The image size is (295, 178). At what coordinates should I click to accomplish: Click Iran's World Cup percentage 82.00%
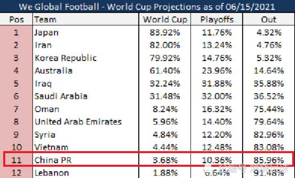coord(165,45)
